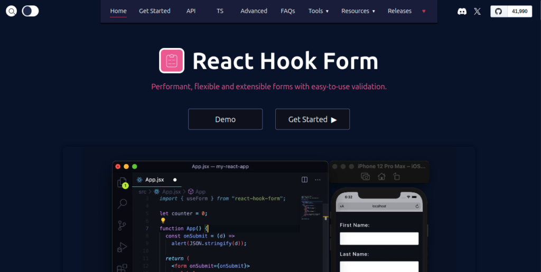Click the GitHub logo button

click(499, 12)
